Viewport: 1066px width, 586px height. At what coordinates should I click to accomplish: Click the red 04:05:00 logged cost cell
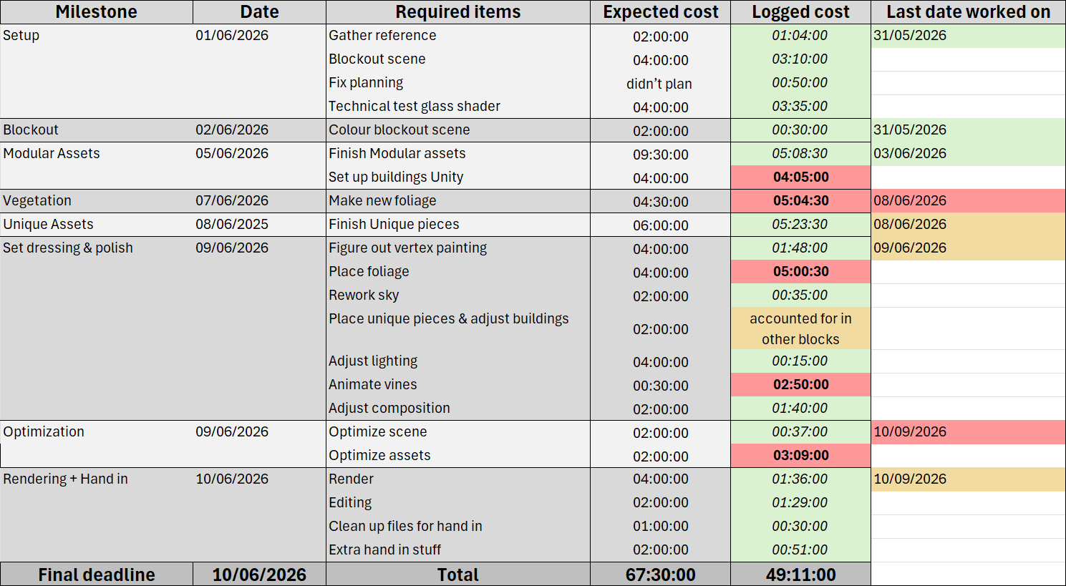click(x=800, y=177)
